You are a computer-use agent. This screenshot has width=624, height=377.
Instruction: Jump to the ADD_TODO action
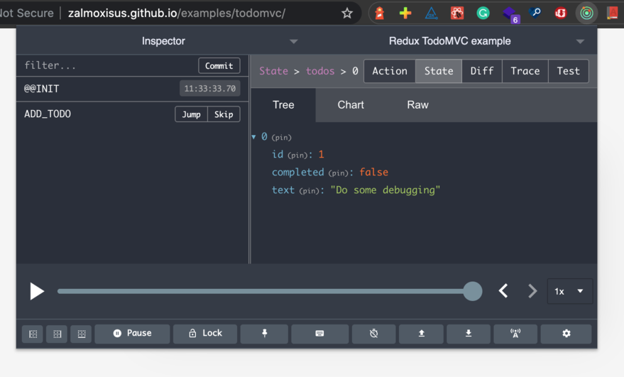(191, 114)
